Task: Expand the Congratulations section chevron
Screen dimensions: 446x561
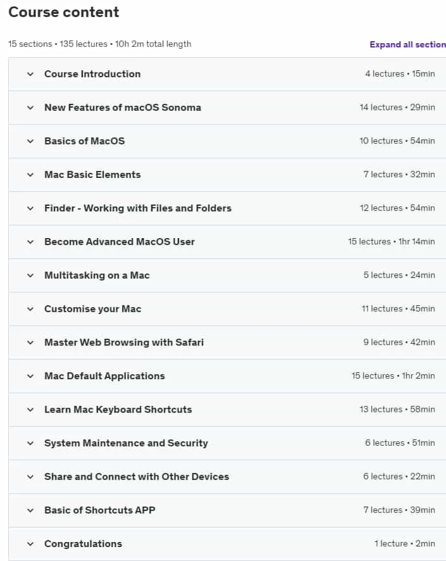Action: click(x=30, y=544)
